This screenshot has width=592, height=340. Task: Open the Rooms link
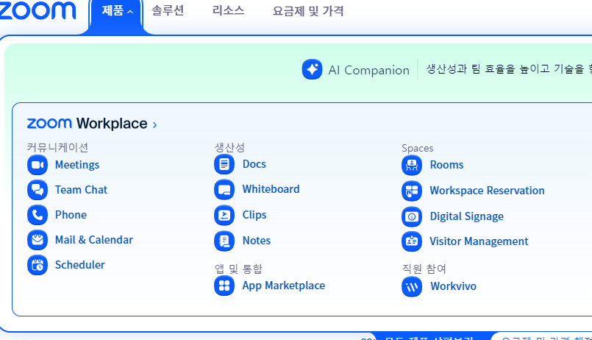click(446, 165)
